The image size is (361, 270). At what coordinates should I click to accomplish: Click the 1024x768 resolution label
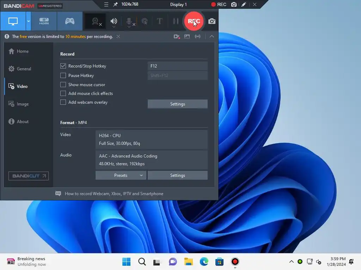point(130,4)
